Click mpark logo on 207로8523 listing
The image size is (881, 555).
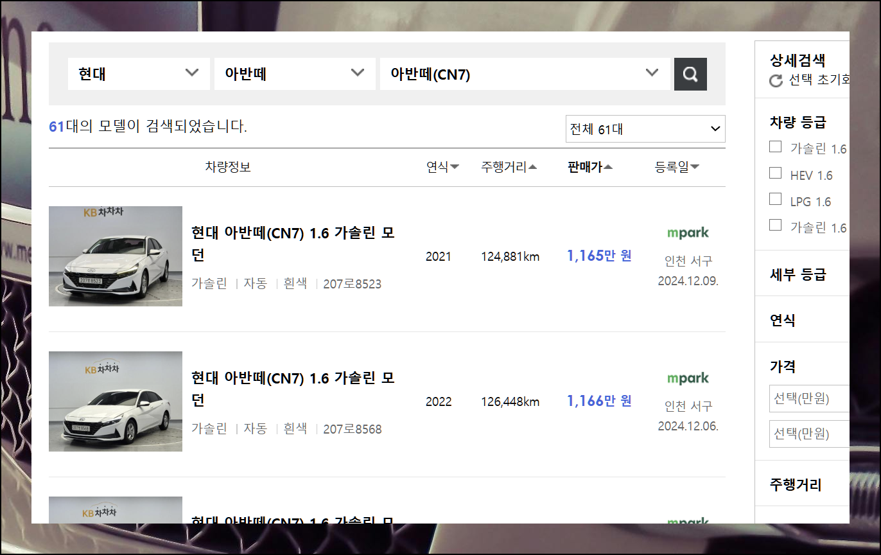point(688,233)
